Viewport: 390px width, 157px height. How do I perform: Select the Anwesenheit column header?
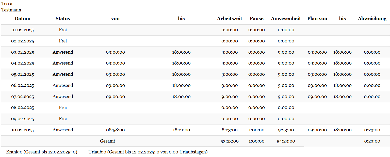click(286, 19)
